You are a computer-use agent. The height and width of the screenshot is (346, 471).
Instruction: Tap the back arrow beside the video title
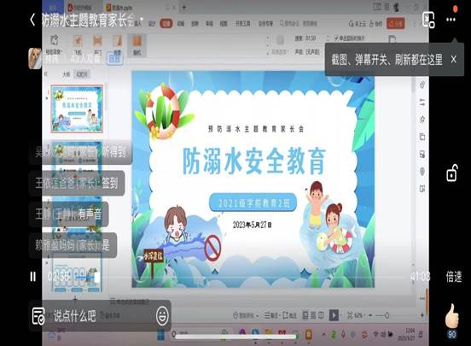click(x=32, y=20)
